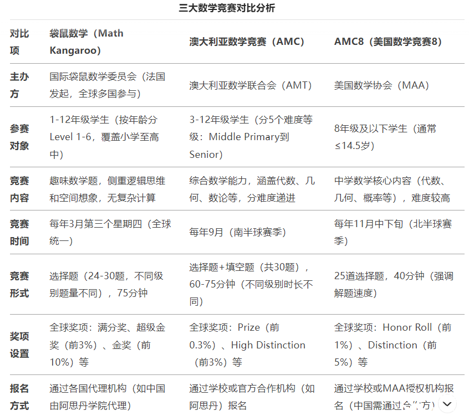Click cell 澳大利亚数学联合会 (AMT)
The image size is (469, 416).
point(251,85)
